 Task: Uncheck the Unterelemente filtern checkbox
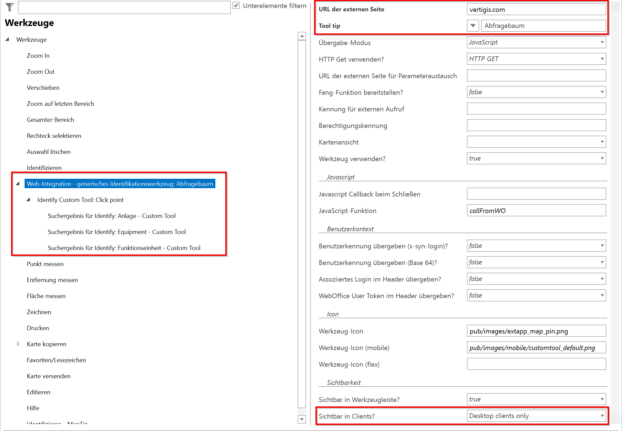tap(236, 5)
